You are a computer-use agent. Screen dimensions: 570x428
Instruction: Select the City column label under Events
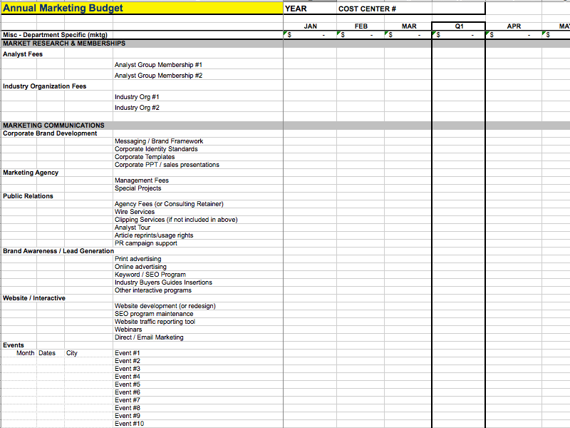[72, 353]
